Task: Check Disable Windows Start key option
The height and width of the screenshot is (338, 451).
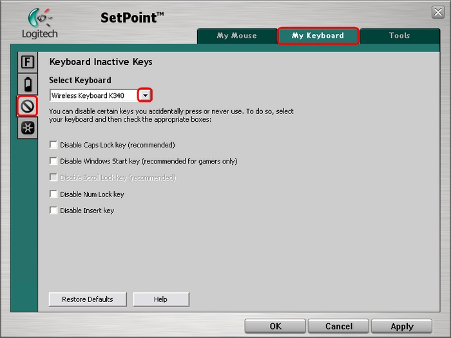Action: coord(53,161)
